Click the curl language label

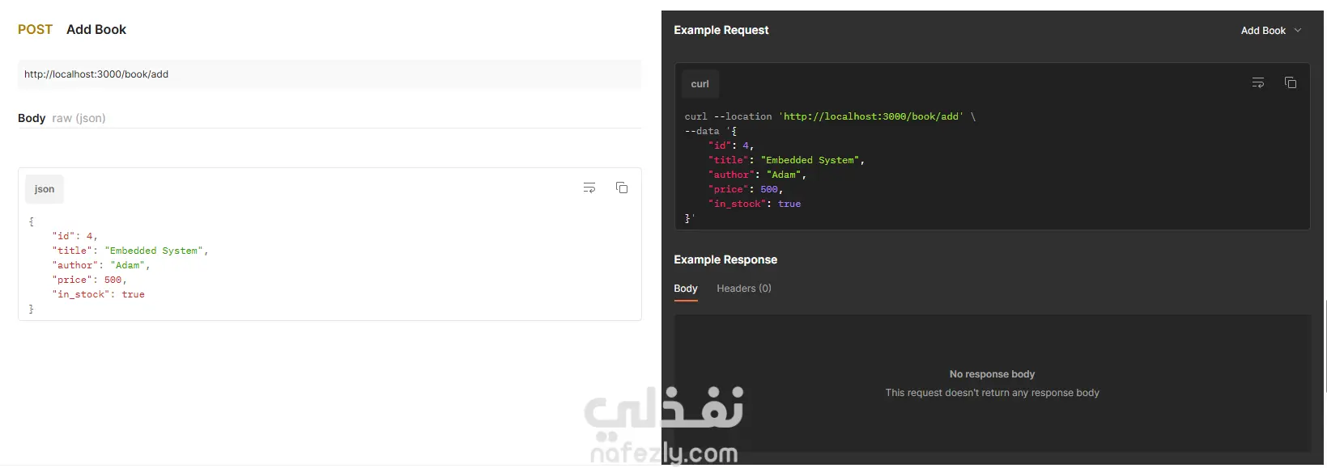pyautogui.click(x=700, y=84)
